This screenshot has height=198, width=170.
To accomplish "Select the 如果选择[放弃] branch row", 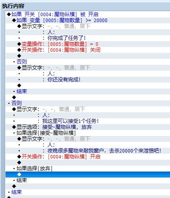I will (88, 168).
